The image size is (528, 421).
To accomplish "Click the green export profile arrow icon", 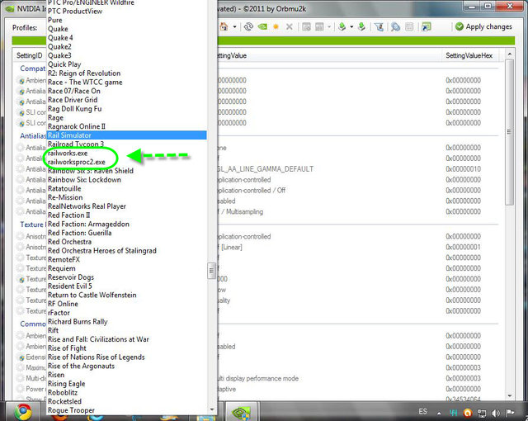I will 339,26.
